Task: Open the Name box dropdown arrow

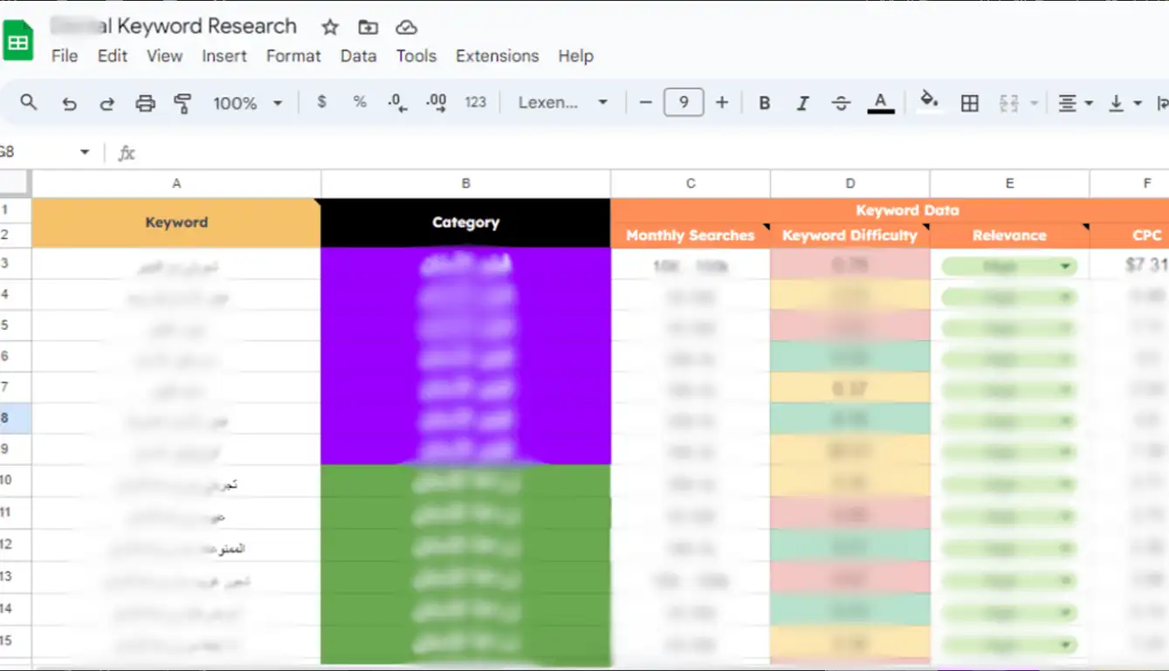Action: 85,152
